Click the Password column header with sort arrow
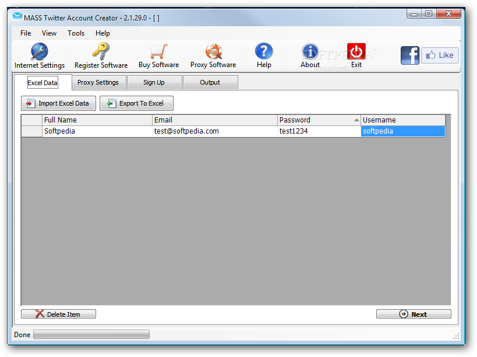This screenshot has height=357, width=477. (x=319, y=120)
